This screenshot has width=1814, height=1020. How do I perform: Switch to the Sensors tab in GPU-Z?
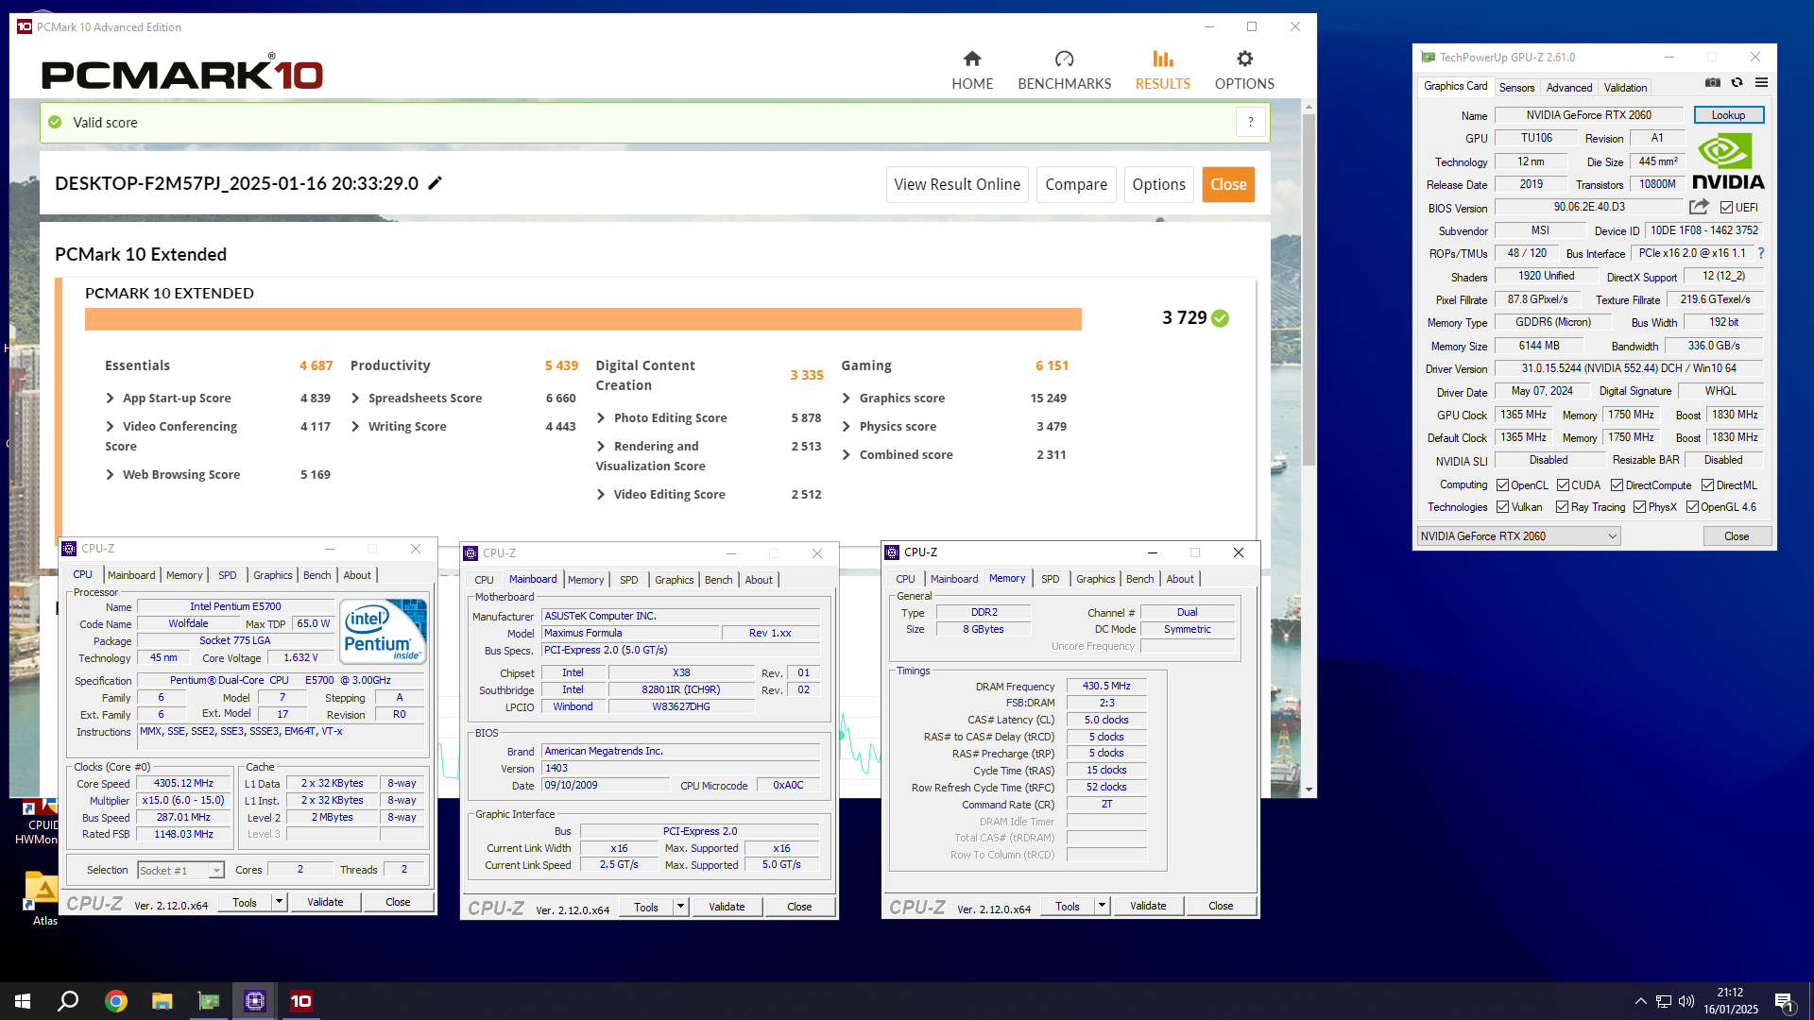(x=1516, y=88)
